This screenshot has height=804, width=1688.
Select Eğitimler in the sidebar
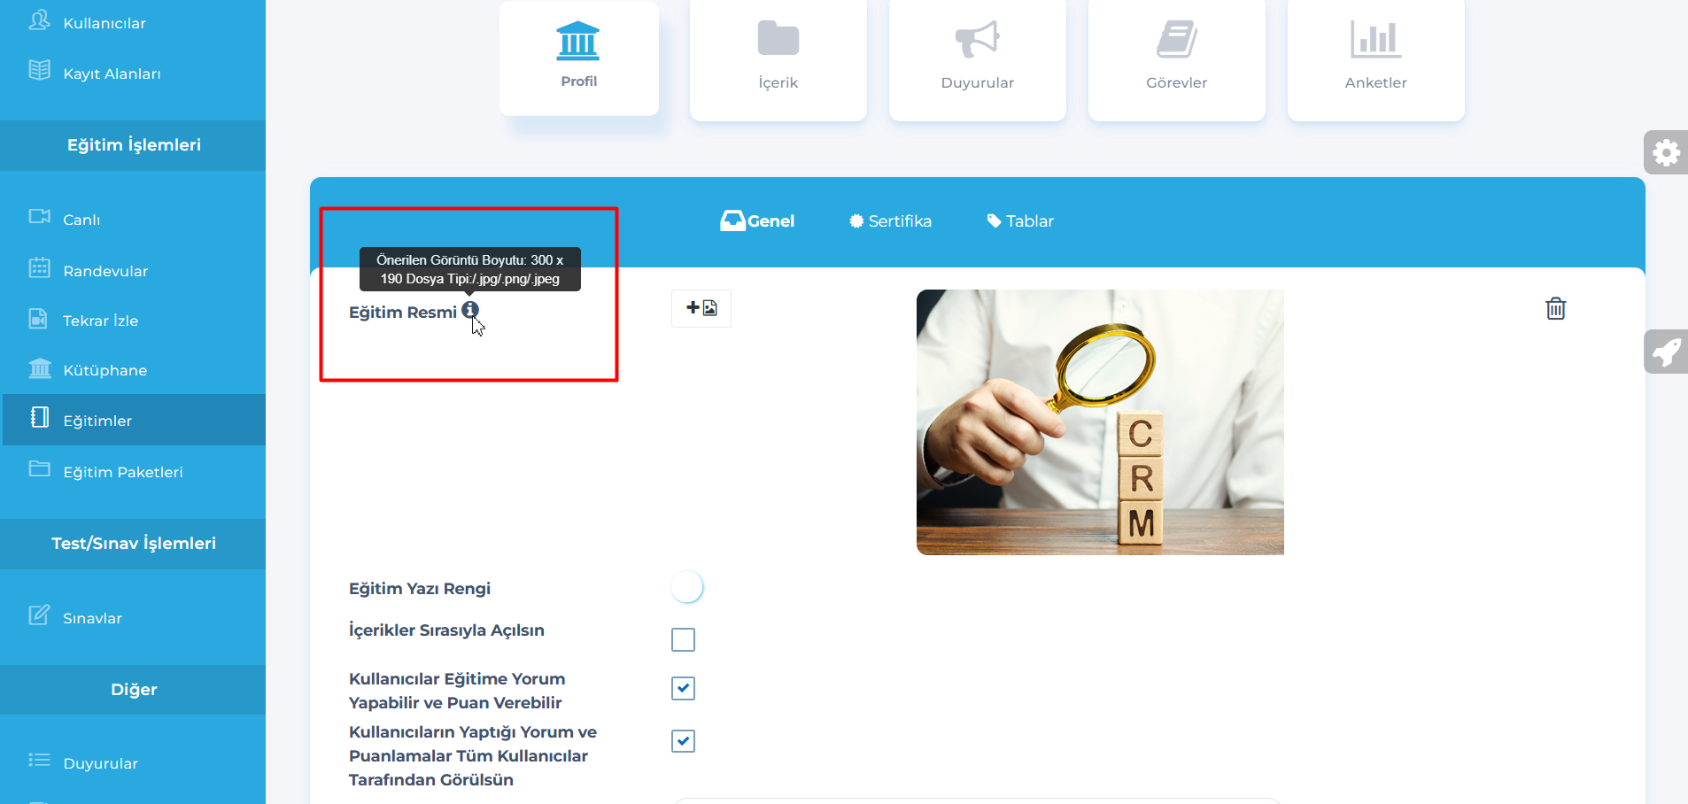click(x=133, y=421)
